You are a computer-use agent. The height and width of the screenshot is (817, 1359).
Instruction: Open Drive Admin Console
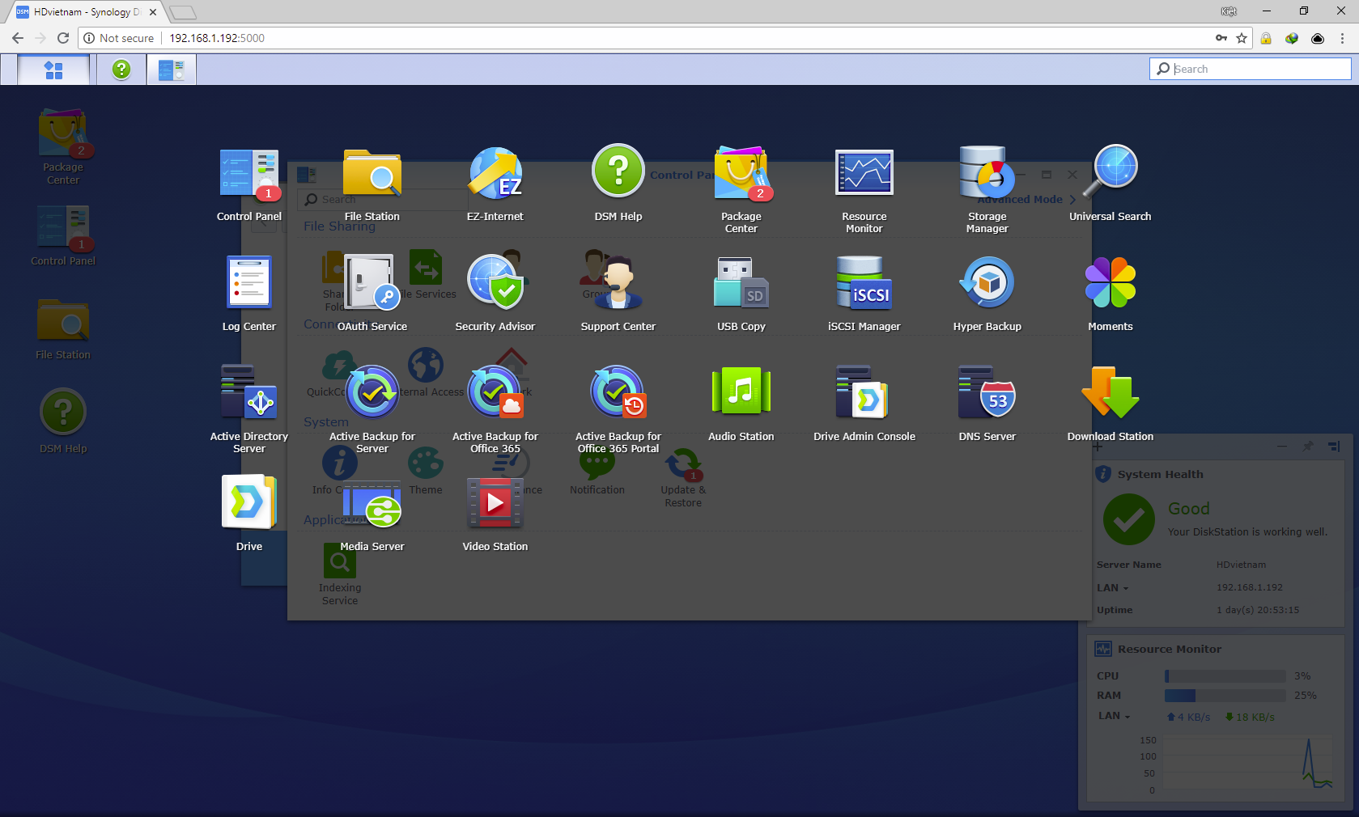tap(864, 403)
